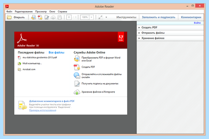This screenshot has height=139, width=209.
Task: Open Добавление комментариев в файл PDF link
Action: pos(52,101)
